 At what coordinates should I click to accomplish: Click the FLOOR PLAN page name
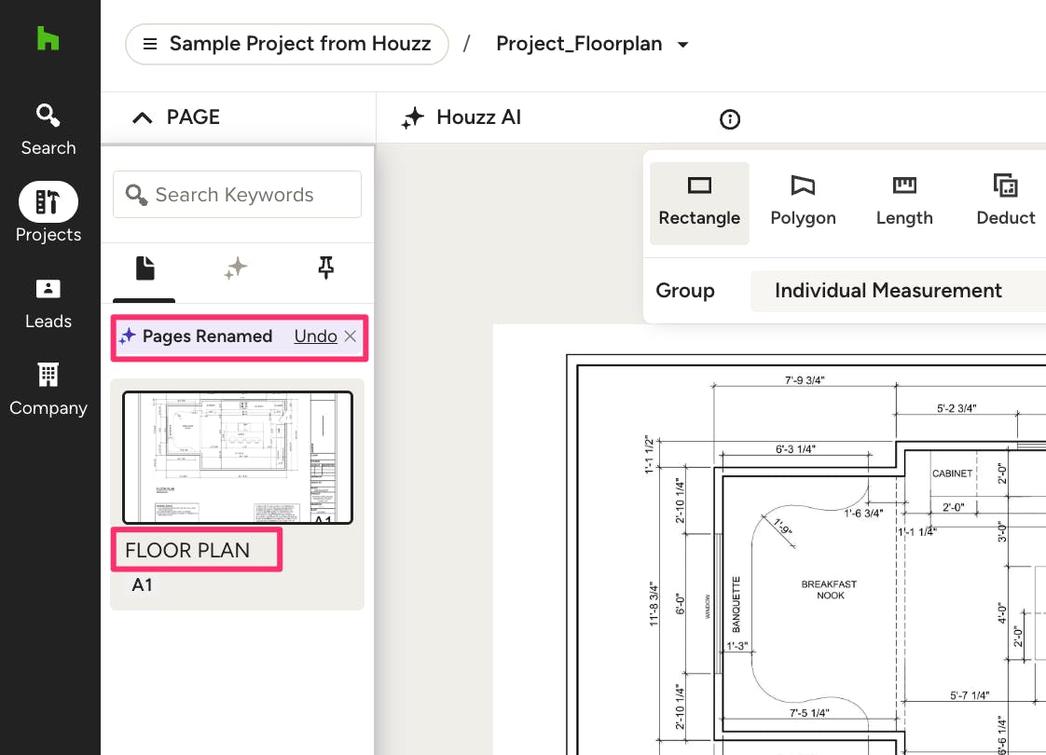187,550
